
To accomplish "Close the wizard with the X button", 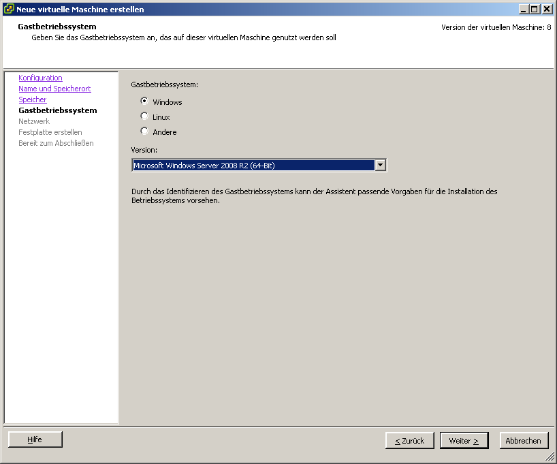I will click(546, 9).
